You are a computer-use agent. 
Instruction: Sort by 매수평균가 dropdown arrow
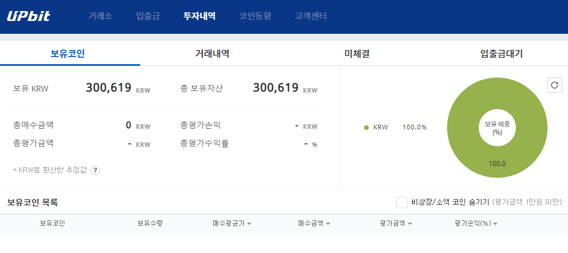point(249,224)
